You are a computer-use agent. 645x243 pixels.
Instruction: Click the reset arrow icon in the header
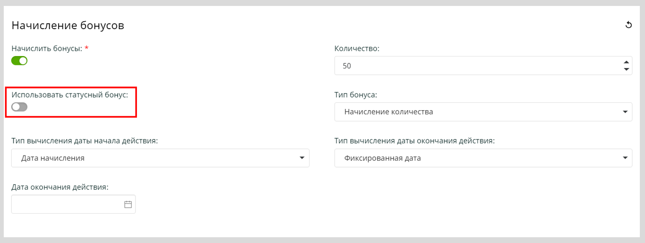pos(629,25)
